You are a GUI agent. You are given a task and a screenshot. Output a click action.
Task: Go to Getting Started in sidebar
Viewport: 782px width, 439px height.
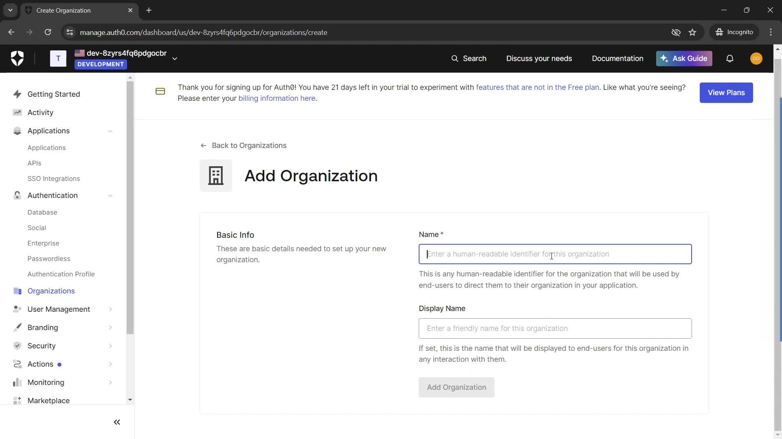tap(54, 94)
